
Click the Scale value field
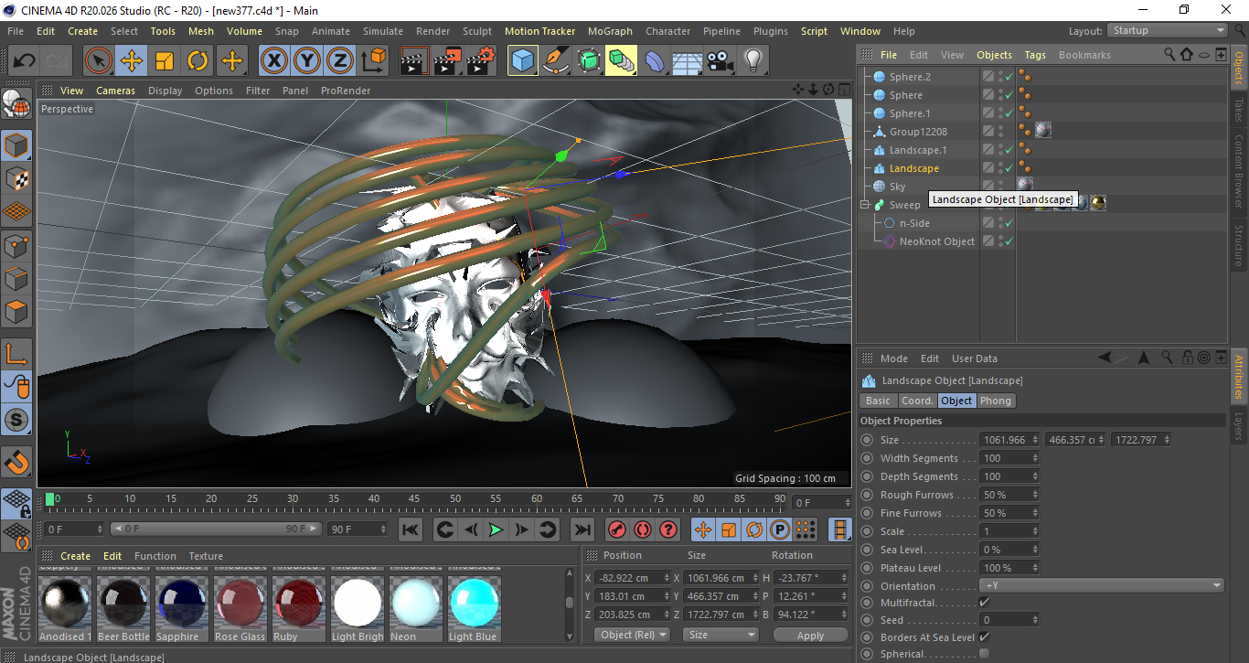point(1004,531)
